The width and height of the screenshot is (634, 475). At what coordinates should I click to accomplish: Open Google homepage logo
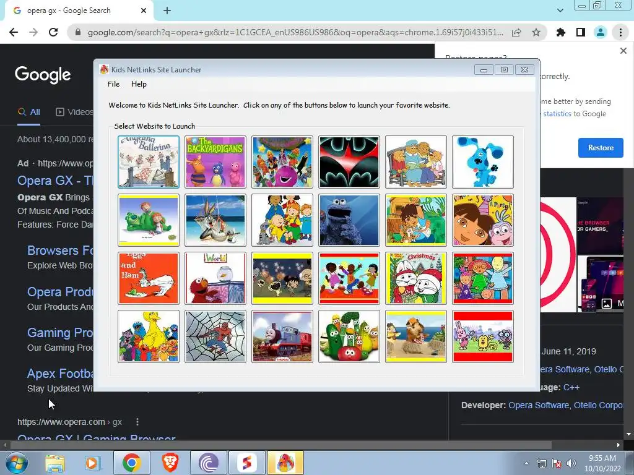(x=43, y=75)
